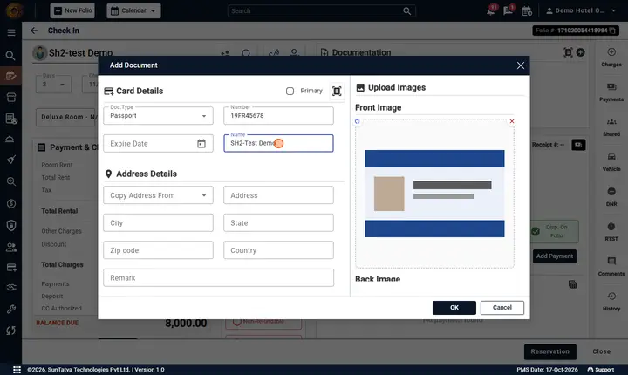Click the check-in edit icon in sidebar
This screenshot has width=628, height=375.
11,76
